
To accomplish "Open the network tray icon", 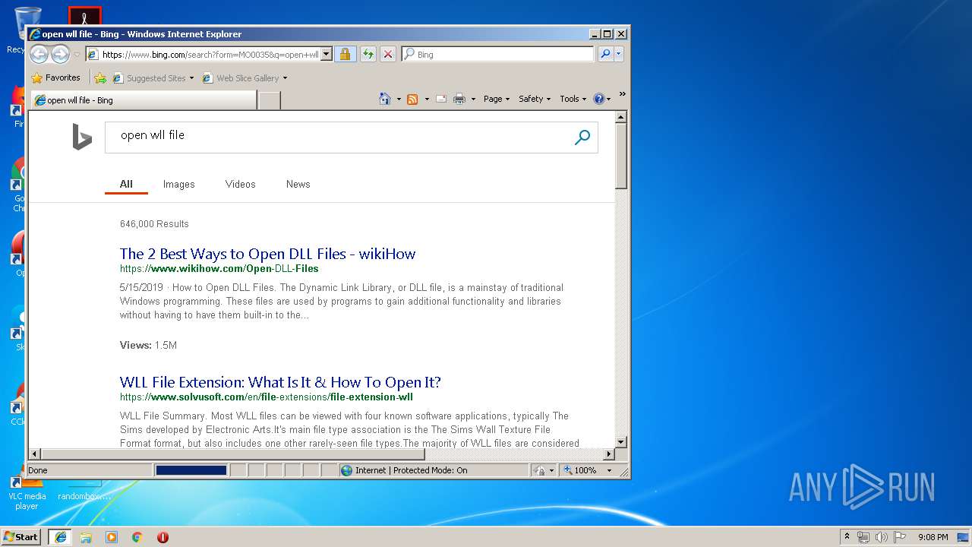I will click(x=863, y=536).
